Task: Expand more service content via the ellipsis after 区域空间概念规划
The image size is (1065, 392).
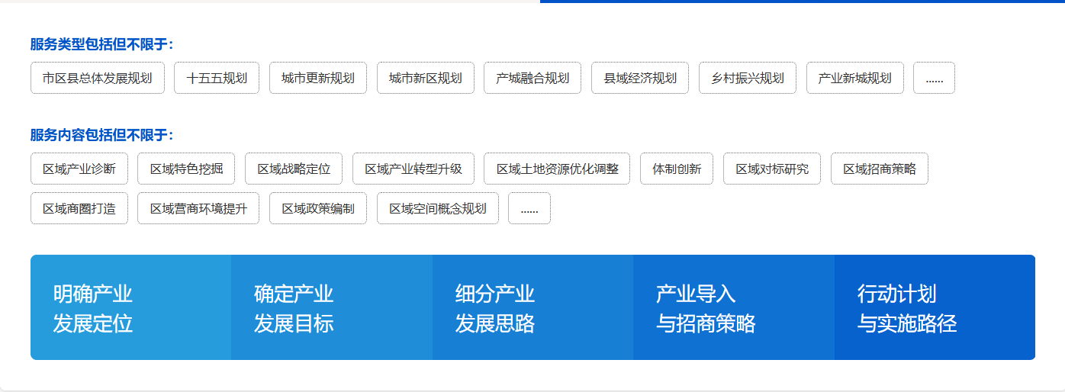Action: coord(529,208)
